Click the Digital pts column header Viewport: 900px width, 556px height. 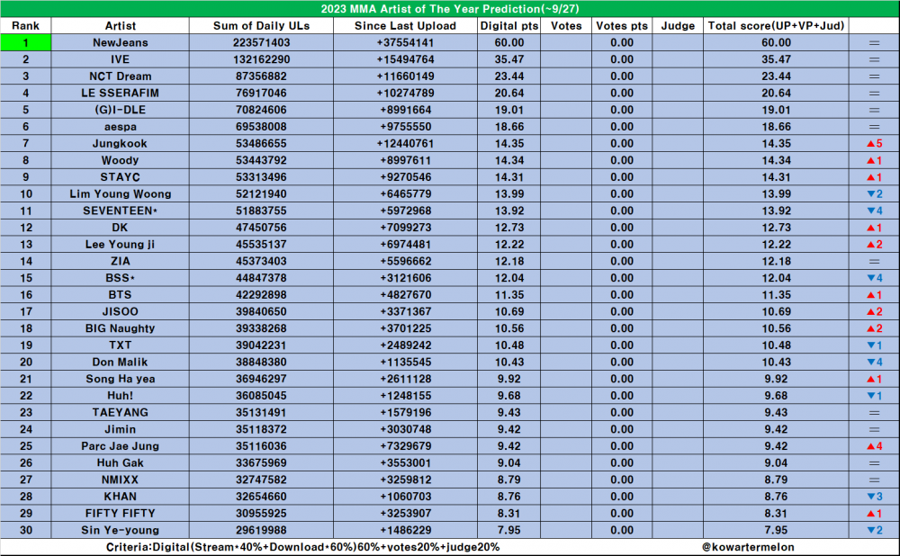[x=509, y=26]
